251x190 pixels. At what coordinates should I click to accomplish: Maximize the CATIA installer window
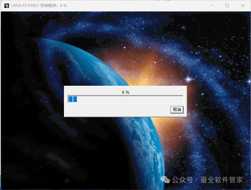pyautogui.click(x=227, y=6)
